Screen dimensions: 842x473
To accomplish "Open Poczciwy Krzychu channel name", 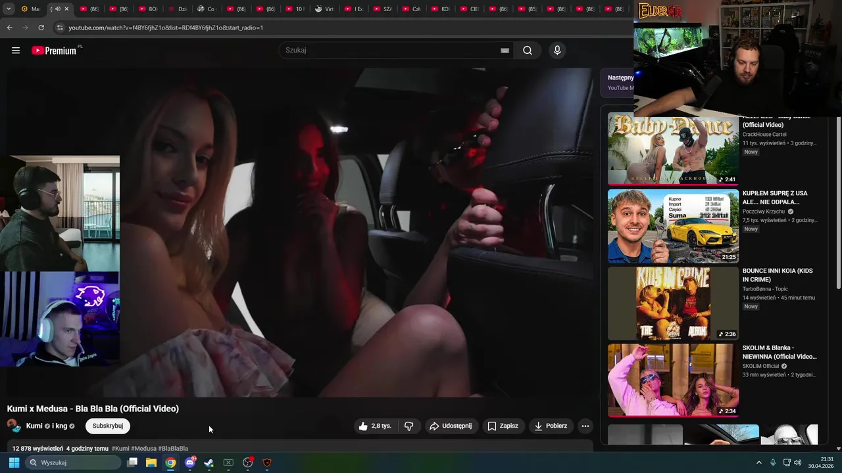I will 764,212.
